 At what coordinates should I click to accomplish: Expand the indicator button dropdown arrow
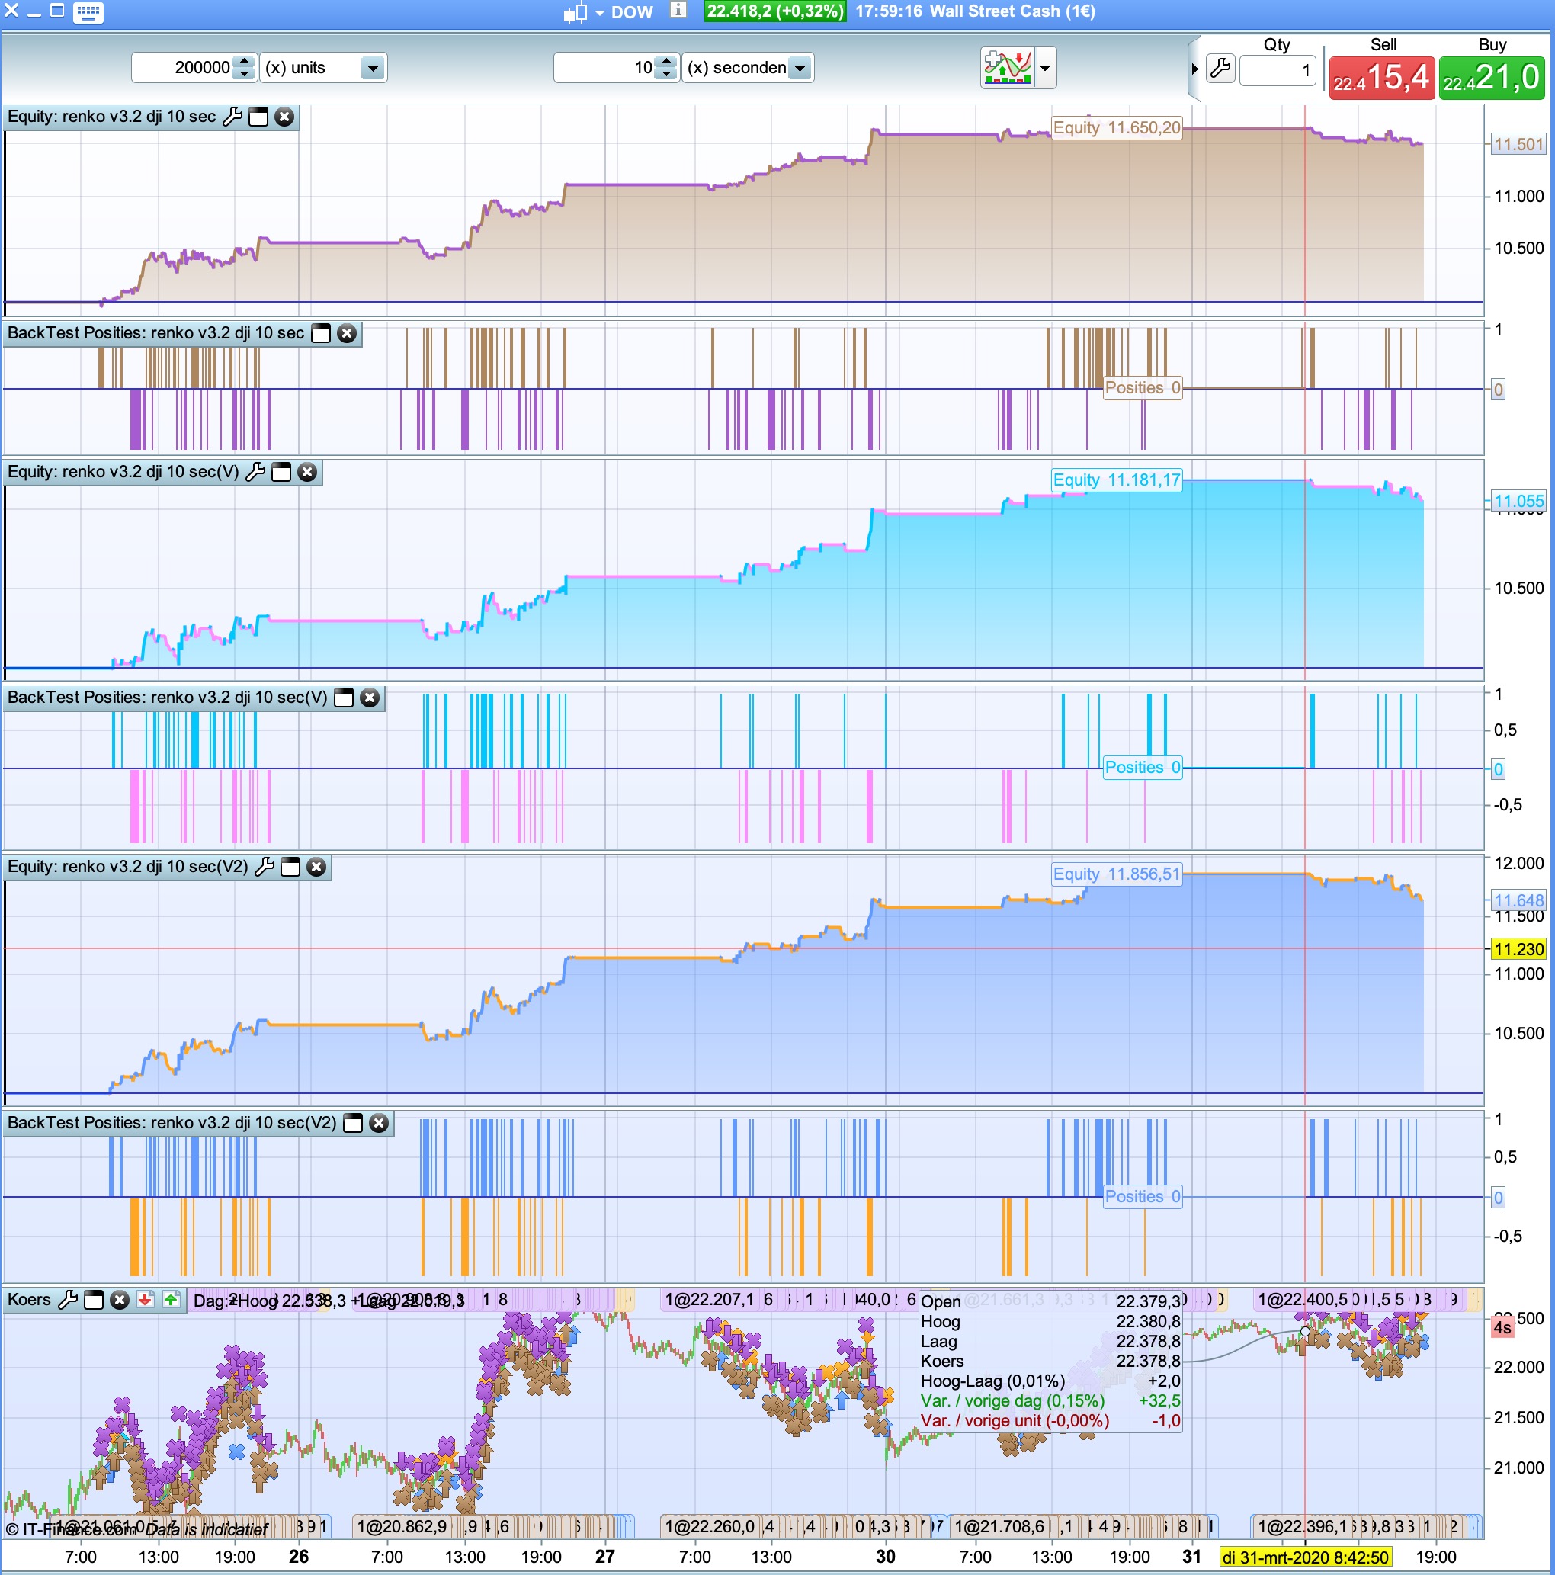pyautogui.click(x=1046, y=68)
